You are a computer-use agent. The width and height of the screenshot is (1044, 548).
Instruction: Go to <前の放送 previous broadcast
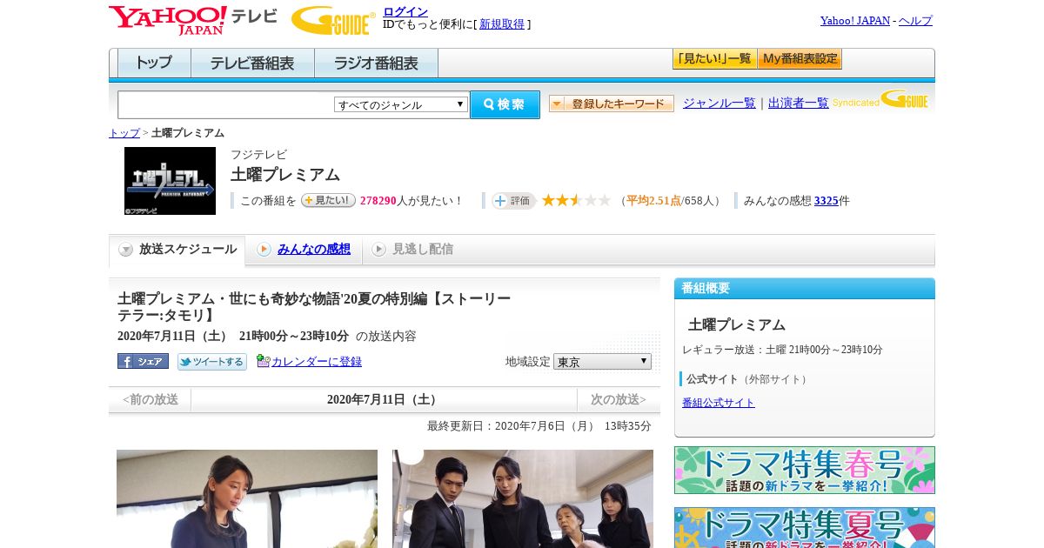(x=151, y=399)
